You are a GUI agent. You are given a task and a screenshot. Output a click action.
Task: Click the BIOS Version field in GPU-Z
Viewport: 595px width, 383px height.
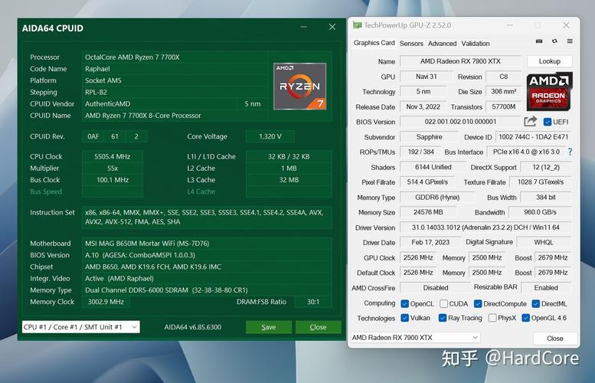(460, 122)
